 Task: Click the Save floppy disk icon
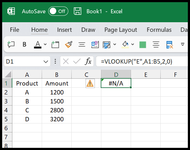pos(78,11)
